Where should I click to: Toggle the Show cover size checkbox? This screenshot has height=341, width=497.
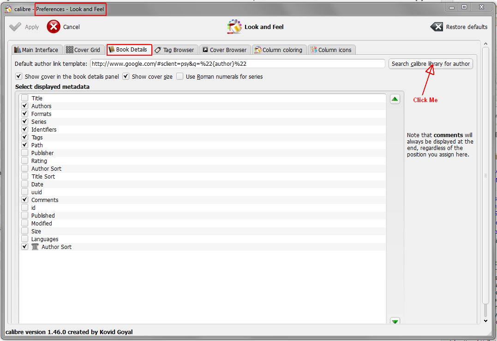point(126,76)
